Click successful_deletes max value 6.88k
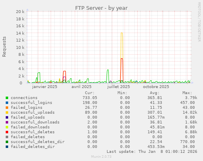Screen dimensions: 203x161 coord(191,132)
